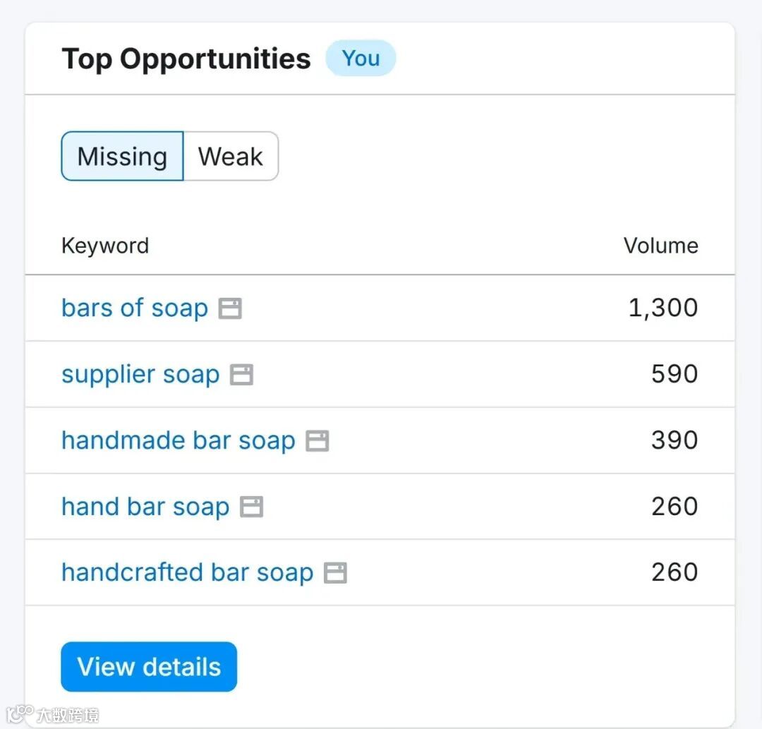
Task: Click the handmade bar soap keyword
Action: click(179, 441)
